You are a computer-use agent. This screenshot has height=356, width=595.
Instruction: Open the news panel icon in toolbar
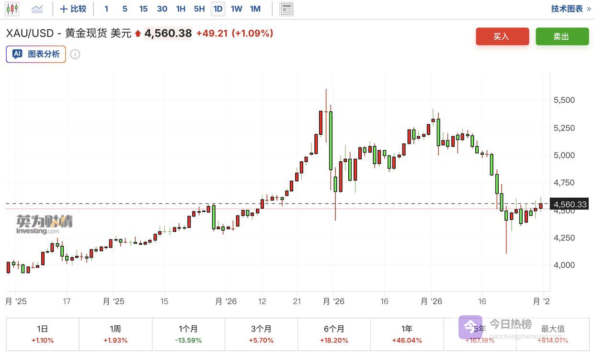tap(286, 9)
